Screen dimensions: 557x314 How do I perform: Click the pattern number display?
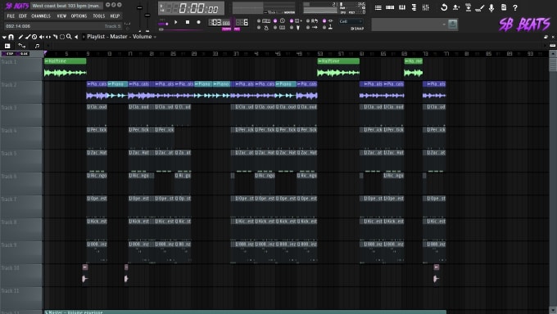(242, 23)
